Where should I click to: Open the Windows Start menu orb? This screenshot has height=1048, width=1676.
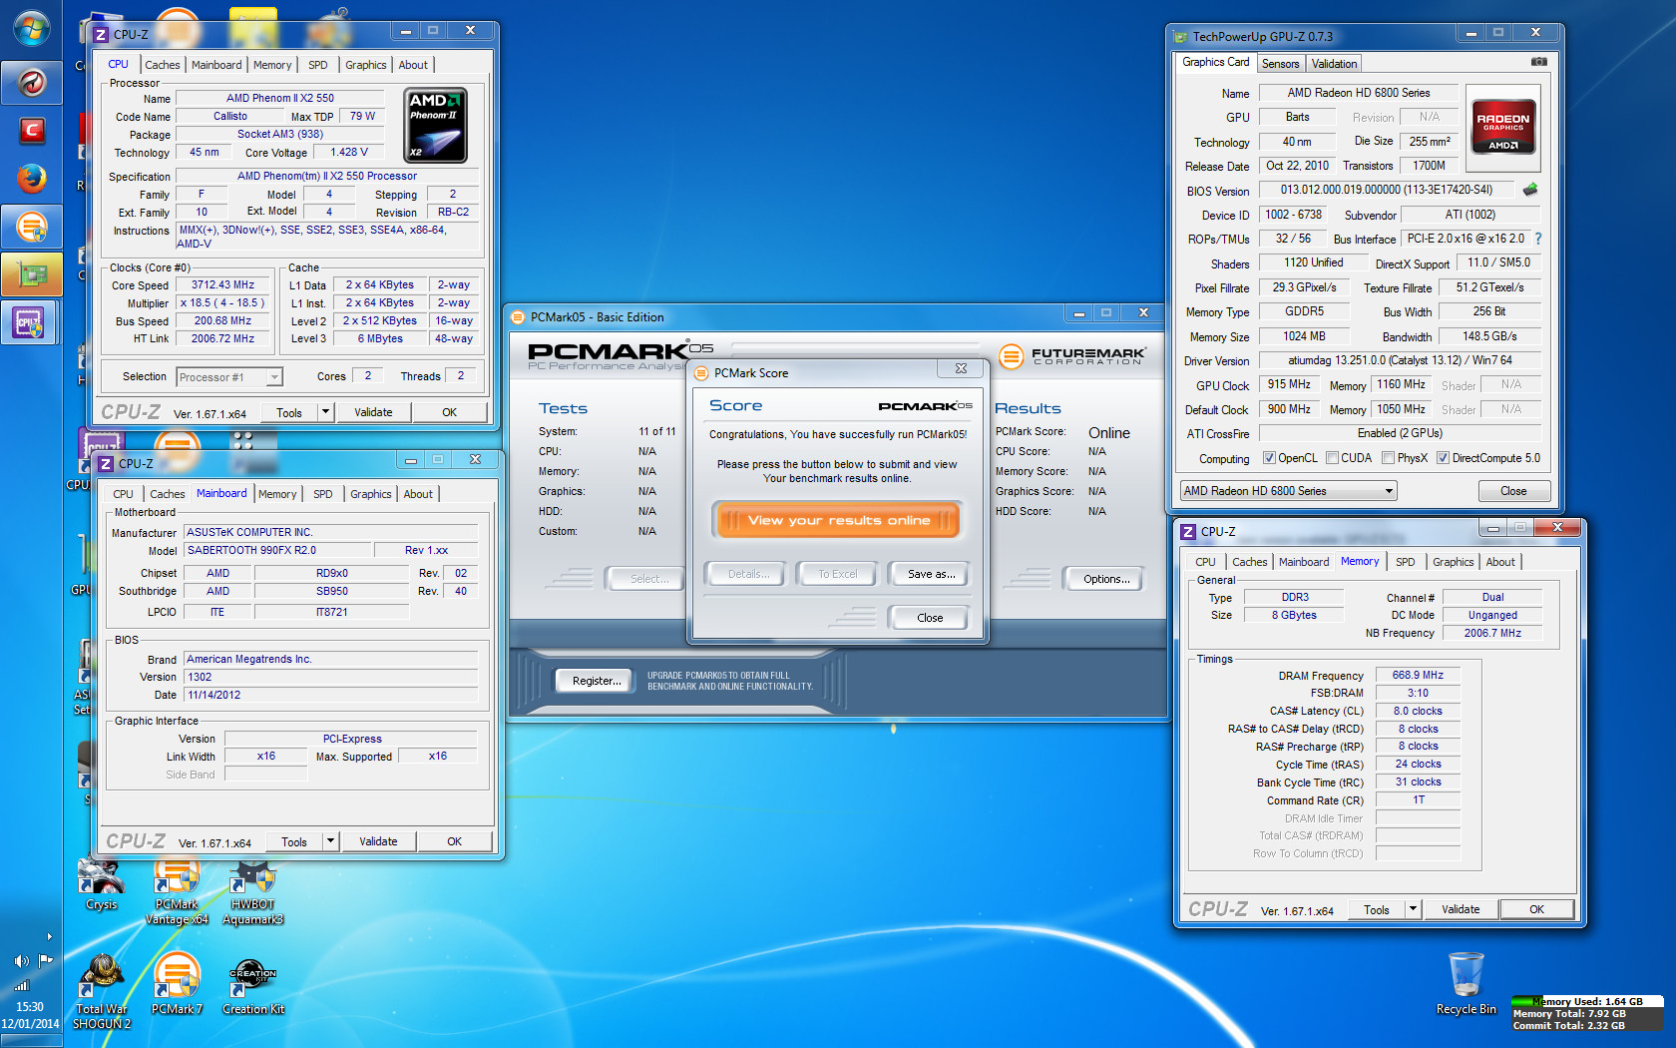[x=32, y=28]
